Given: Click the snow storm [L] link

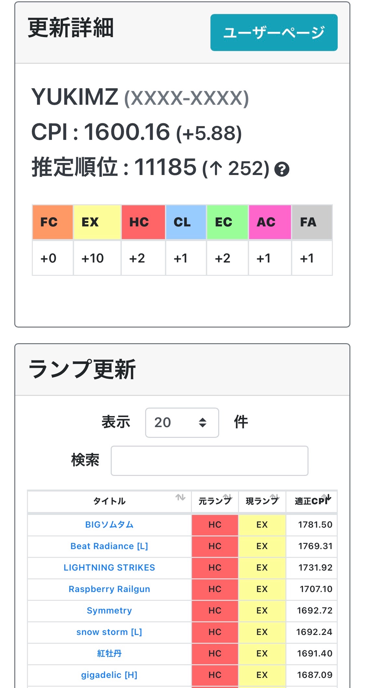Looking at the screenshot, I should click(x=109, y=632).
